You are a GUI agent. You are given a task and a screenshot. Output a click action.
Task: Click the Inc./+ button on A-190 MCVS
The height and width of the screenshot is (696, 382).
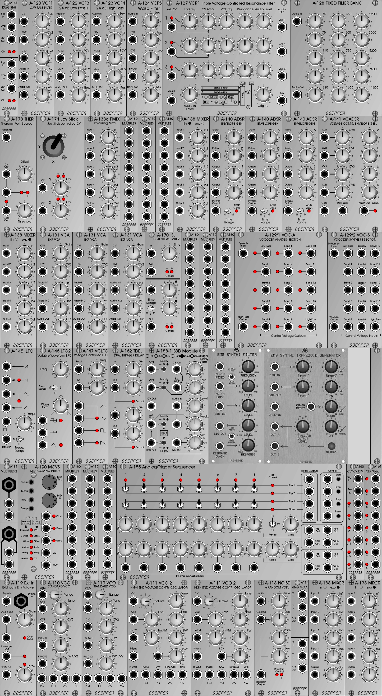[31, 499]
